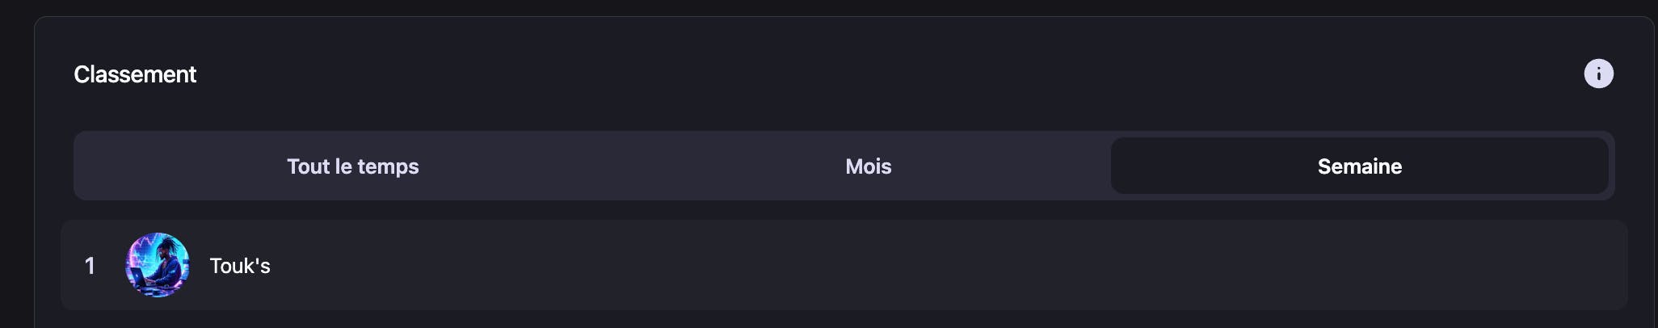Show the monthly ranking
1658x328 pixels.
pyautogui.click(x=869, y=166)
